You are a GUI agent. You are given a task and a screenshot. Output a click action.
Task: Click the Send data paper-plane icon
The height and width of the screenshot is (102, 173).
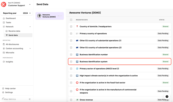click(x=6, y=35)
